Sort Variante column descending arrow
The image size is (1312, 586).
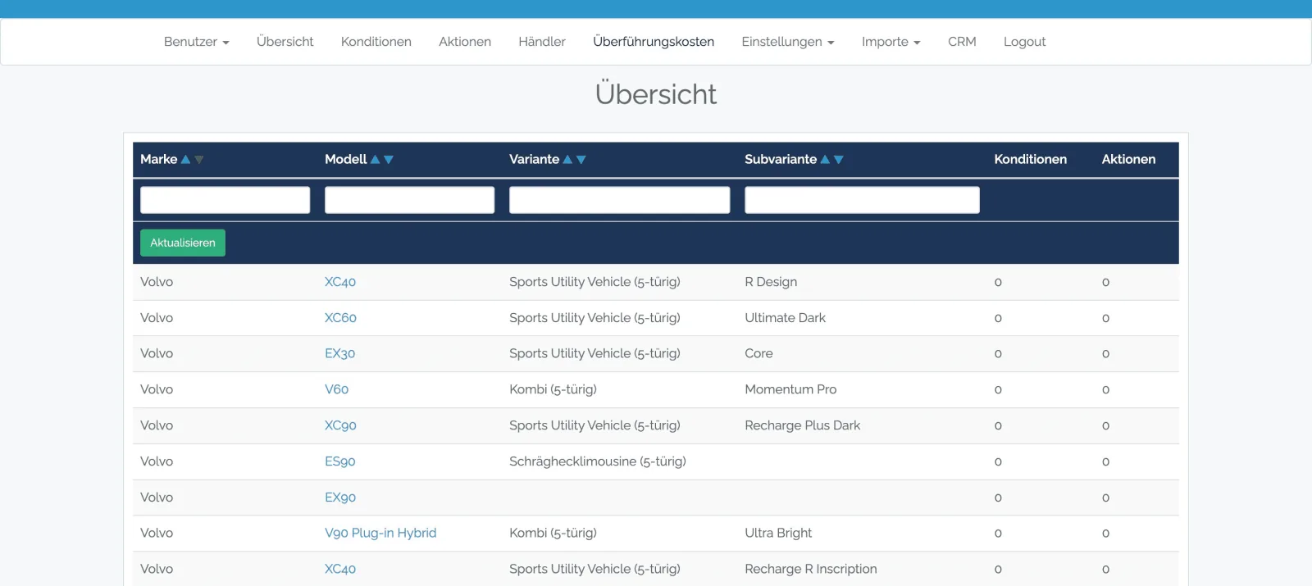(x=581, y=160)
